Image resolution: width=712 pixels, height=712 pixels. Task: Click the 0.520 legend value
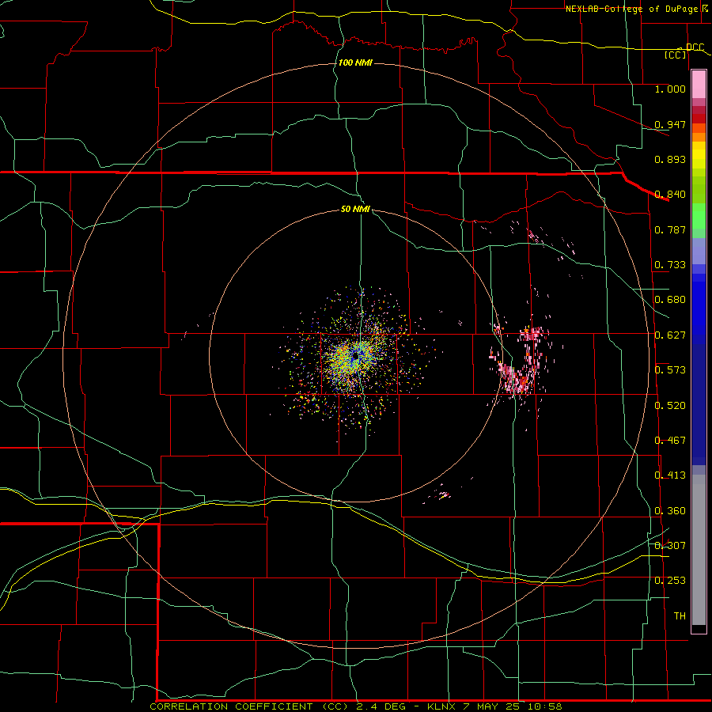[670, 406]
